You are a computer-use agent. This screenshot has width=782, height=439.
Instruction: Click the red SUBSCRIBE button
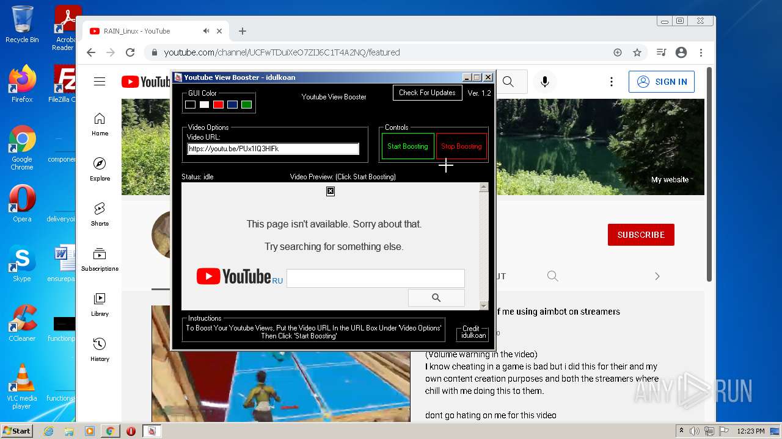[641, 235]
